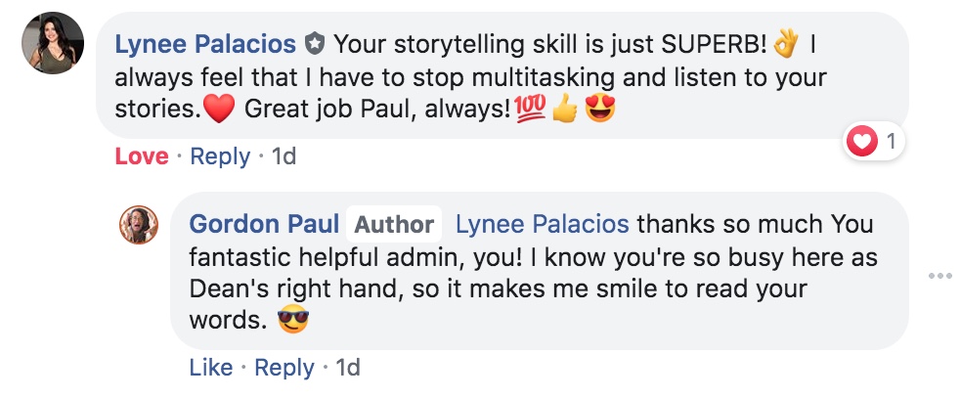This screenshot has height=399, width=960.
Task: Click the OK hand emoji after SUPERB
Action: point(786,44)
